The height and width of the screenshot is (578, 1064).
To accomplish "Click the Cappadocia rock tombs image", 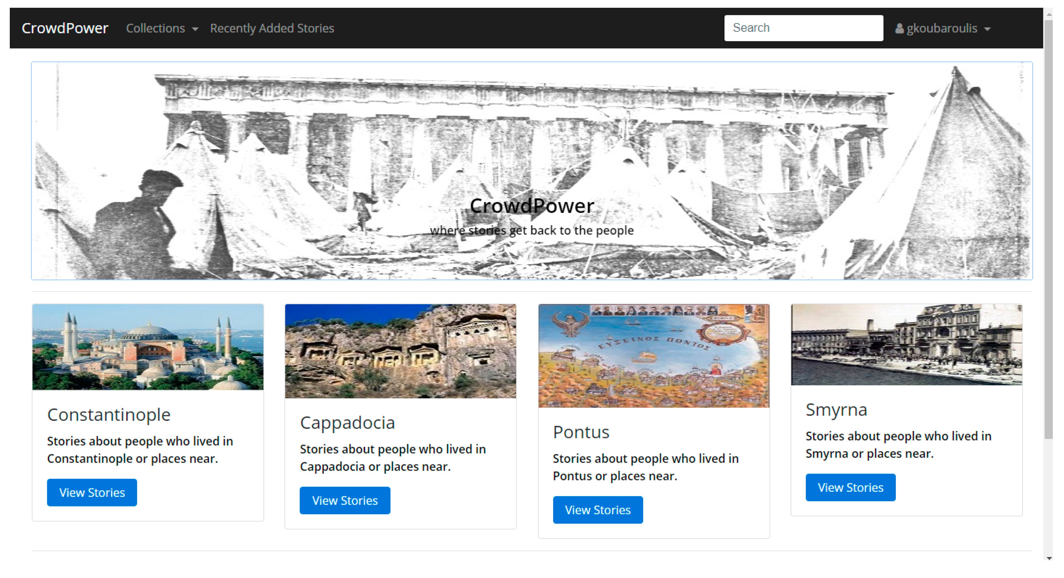I will coord(400,351).
